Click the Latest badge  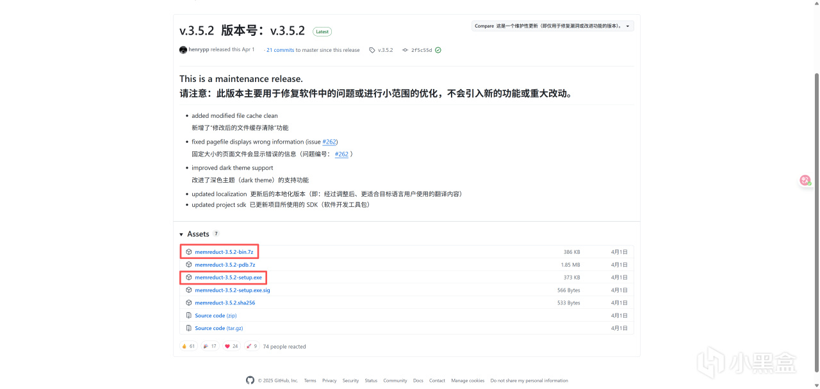(322, 31)
